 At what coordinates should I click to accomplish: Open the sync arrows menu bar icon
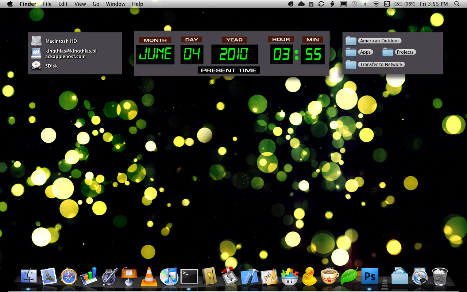[321, 4]
